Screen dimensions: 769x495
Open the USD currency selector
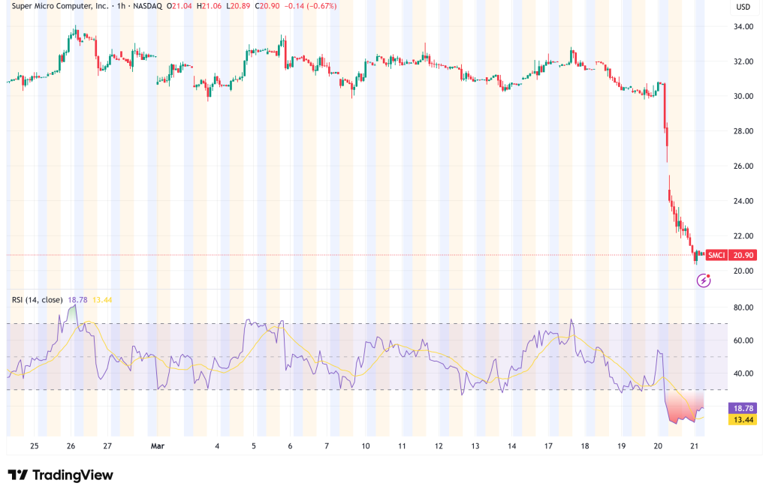tap(744, 7)
